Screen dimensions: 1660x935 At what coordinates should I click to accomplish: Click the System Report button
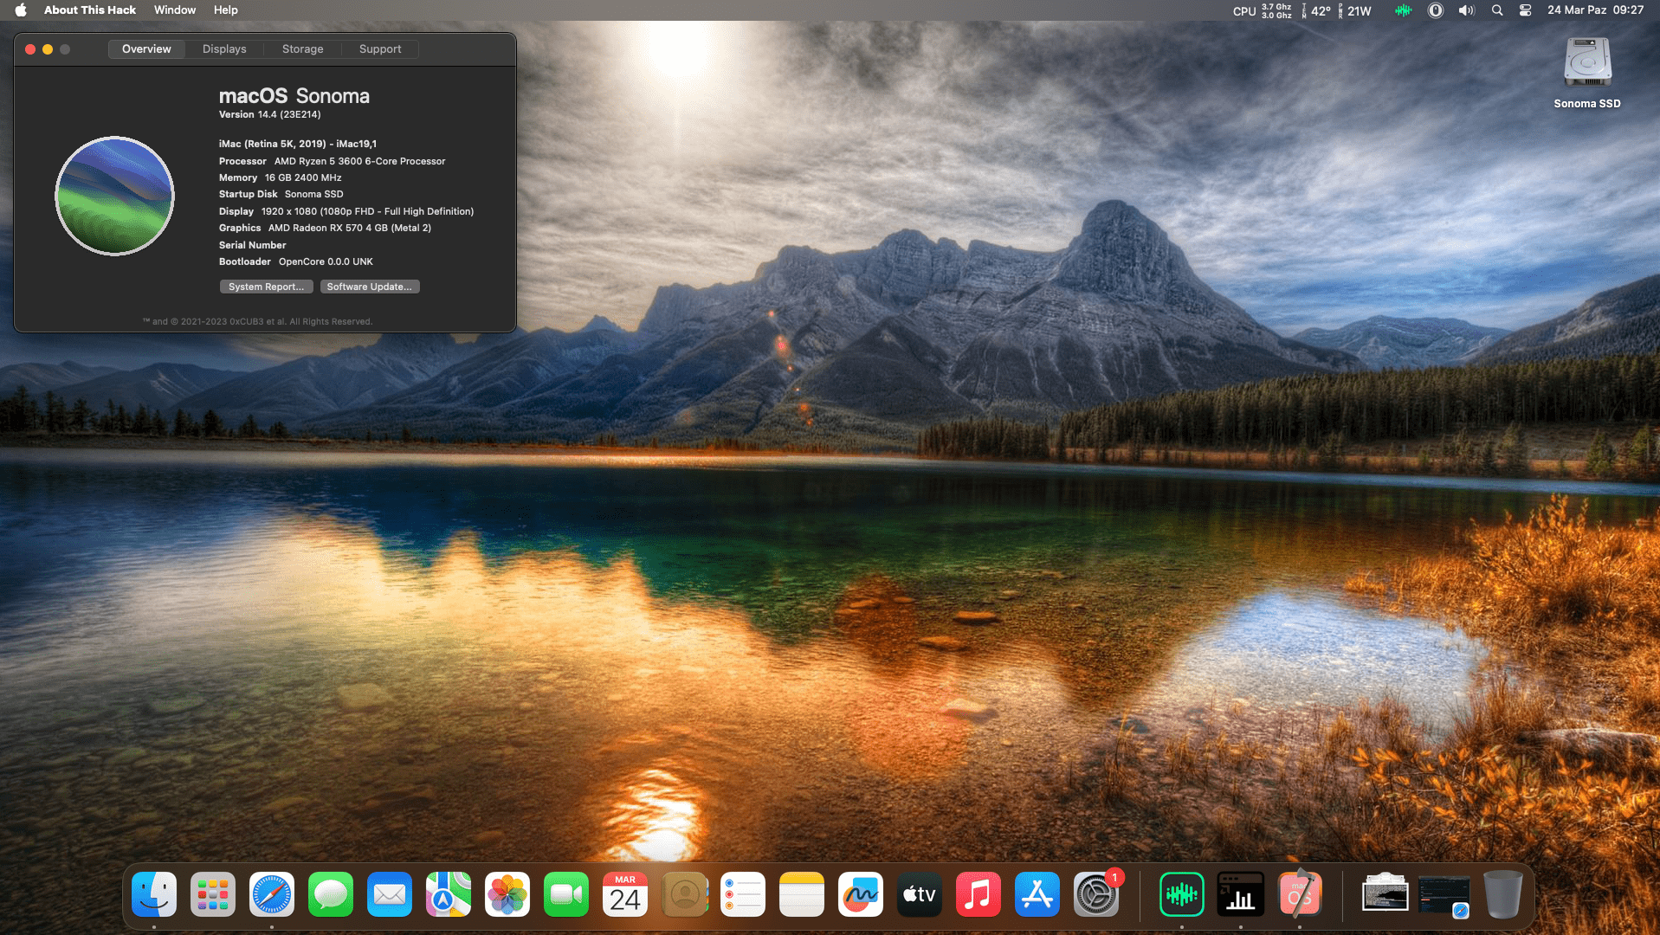pos(266,287)
